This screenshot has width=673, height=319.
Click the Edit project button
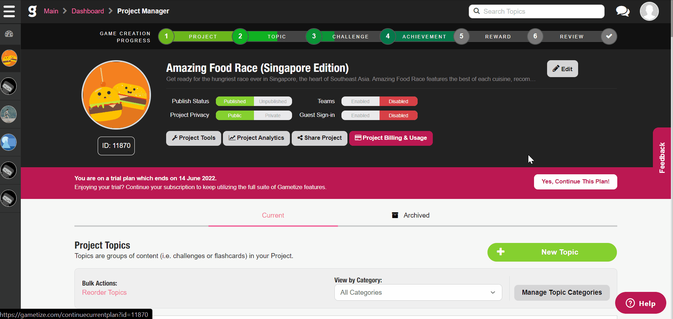coord(562,69)
